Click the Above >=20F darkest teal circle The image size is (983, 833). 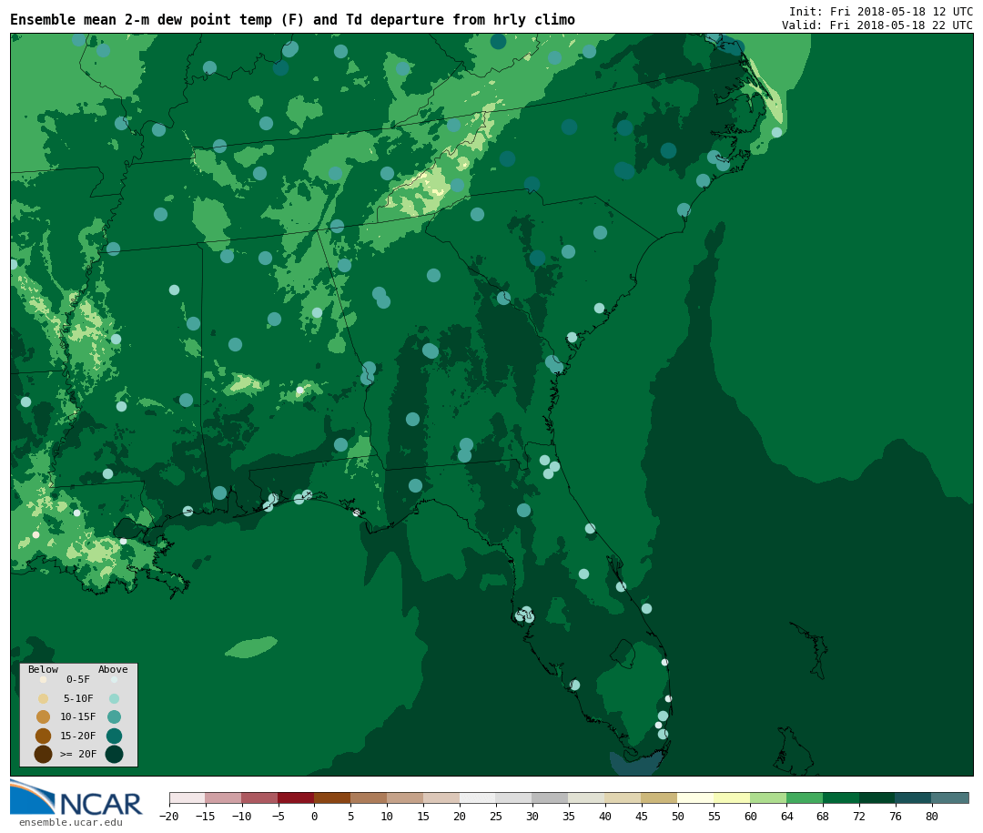point(114,754)
